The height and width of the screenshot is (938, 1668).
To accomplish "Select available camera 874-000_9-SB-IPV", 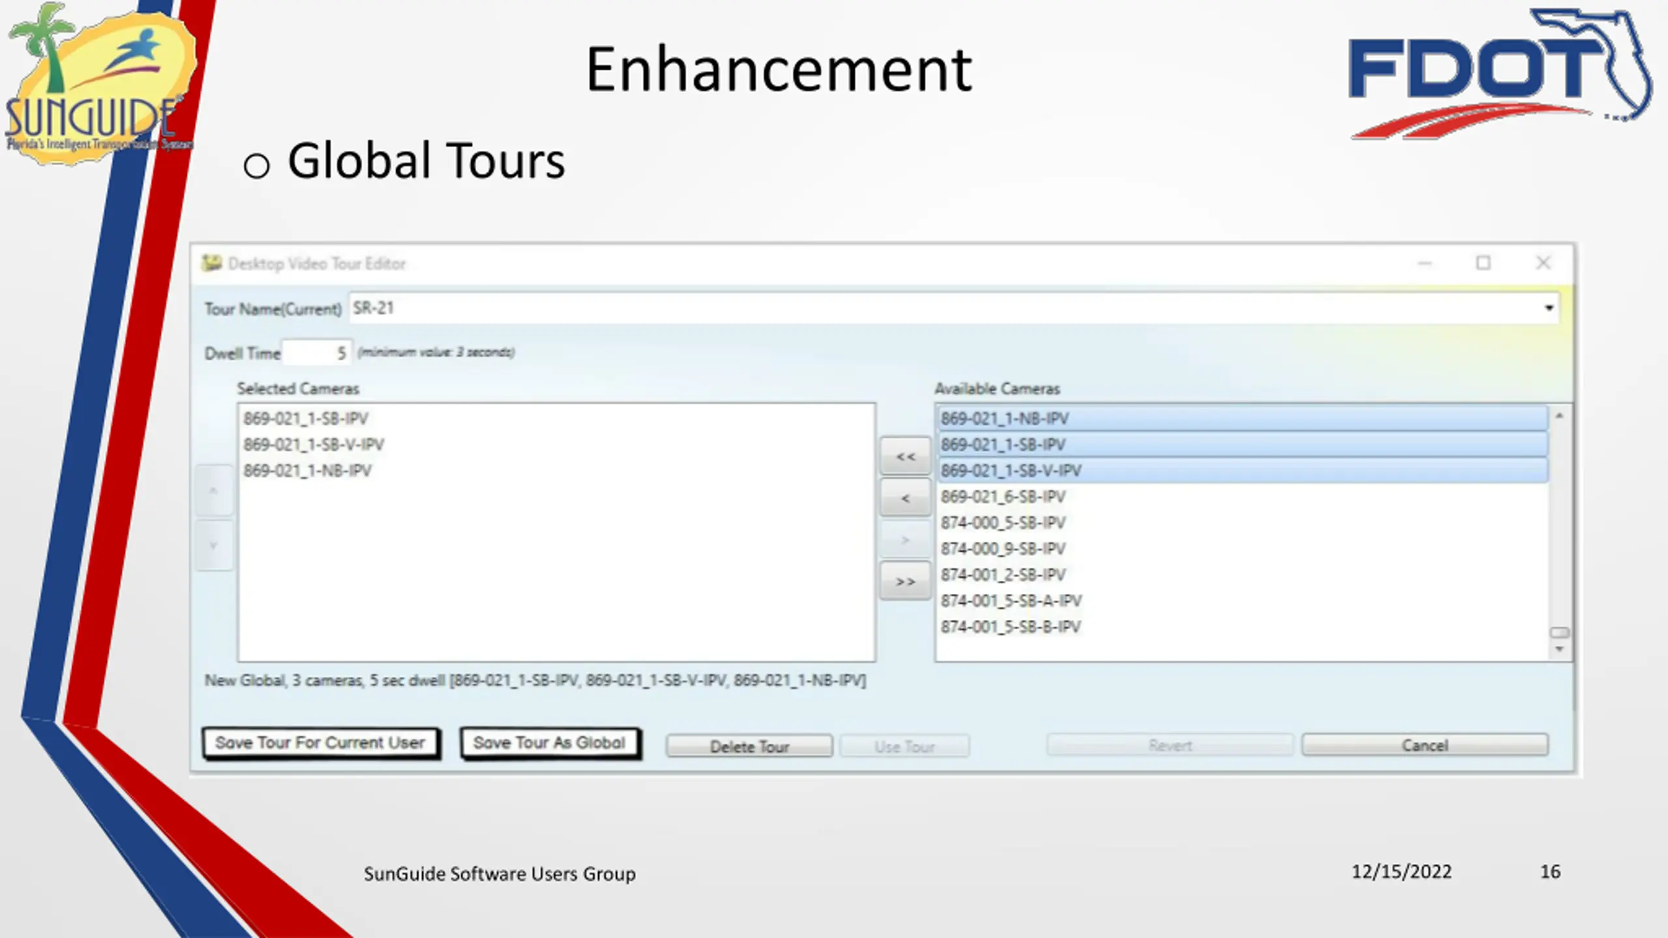I will (1243, 548).
